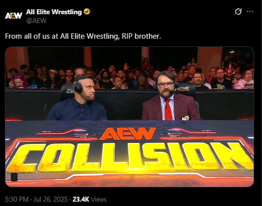This screenshot has width=262, height=206.
Task: Click the orange AEW logo on the desk
Action: pyautogui.click(x=127, y=134)
